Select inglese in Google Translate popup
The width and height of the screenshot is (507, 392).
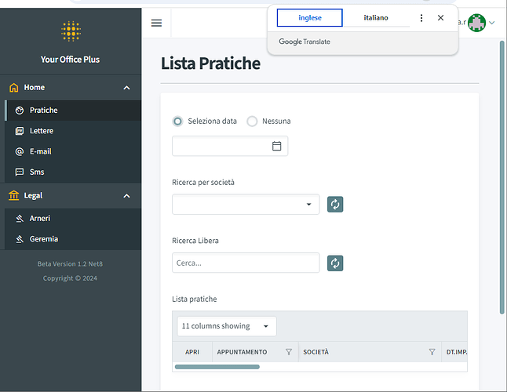310,18
